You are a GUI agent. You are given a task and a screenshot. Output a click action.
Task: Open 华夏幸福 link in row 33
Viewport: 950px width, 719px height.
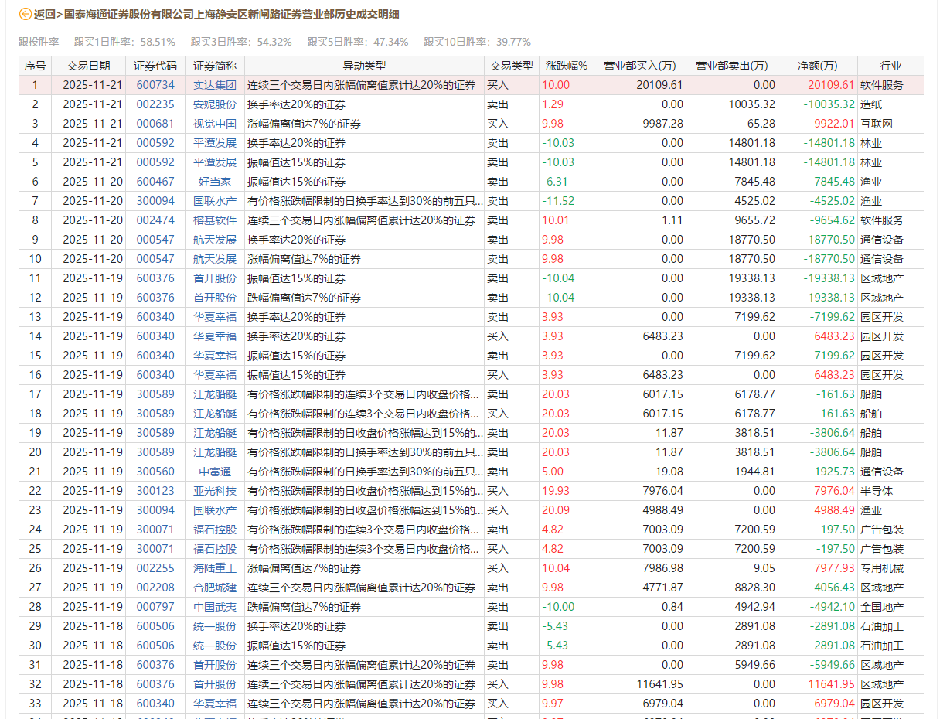215,704
